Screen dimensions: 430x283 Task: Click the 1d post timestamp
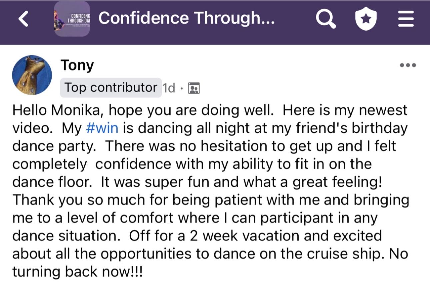pos(169,88)
